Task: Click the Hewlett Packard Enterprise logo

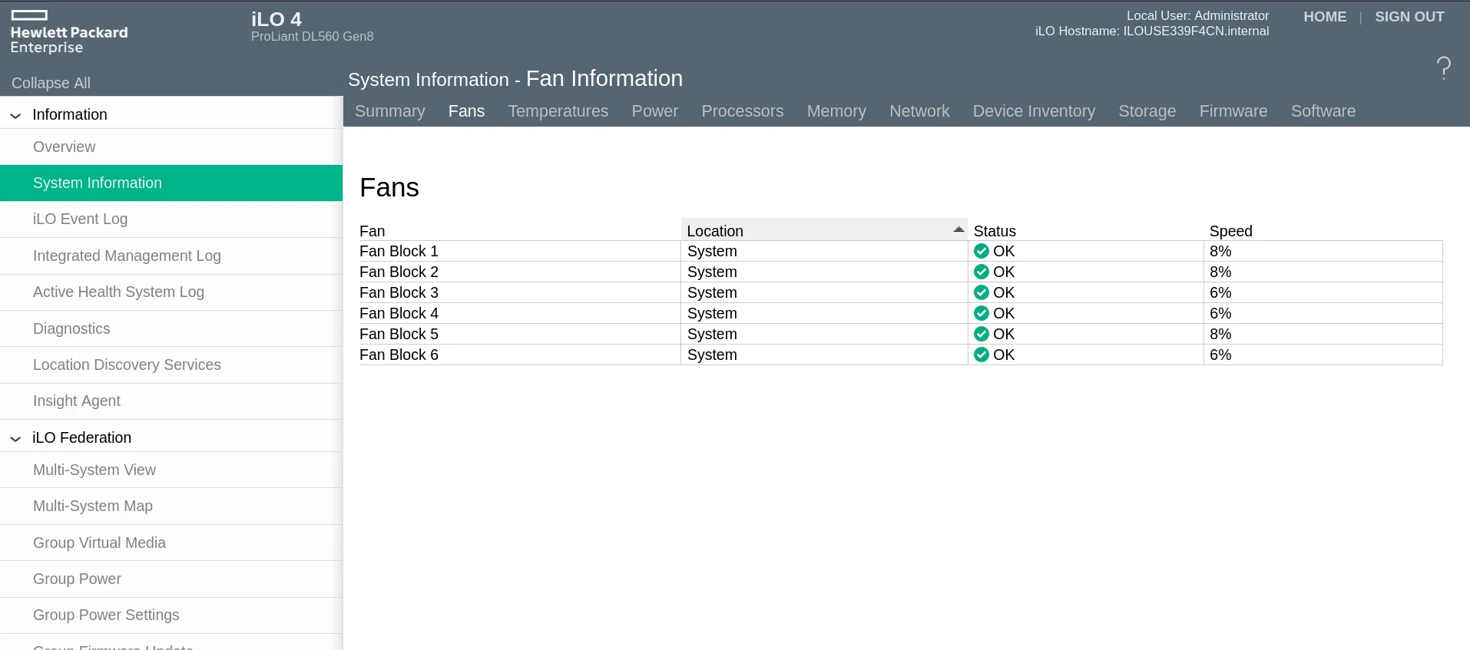Action: pos(69,32)
